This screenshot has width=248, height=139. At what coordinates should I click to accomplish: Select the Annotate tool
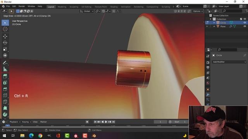[x=5, y=63]
